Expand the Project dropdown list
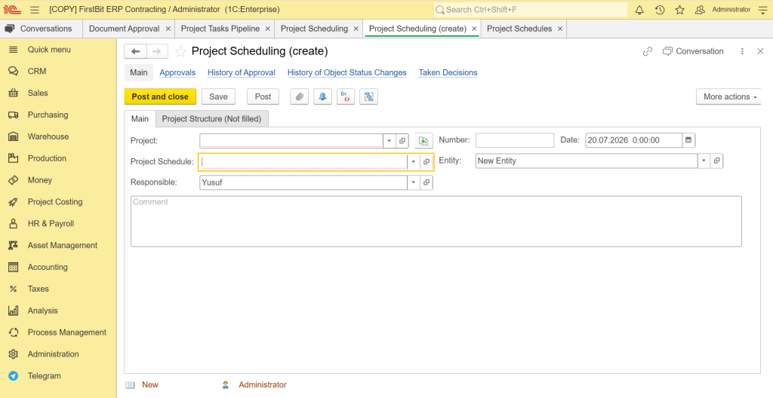The width and height of the screenshot is (773, 398). pos(390,141)
